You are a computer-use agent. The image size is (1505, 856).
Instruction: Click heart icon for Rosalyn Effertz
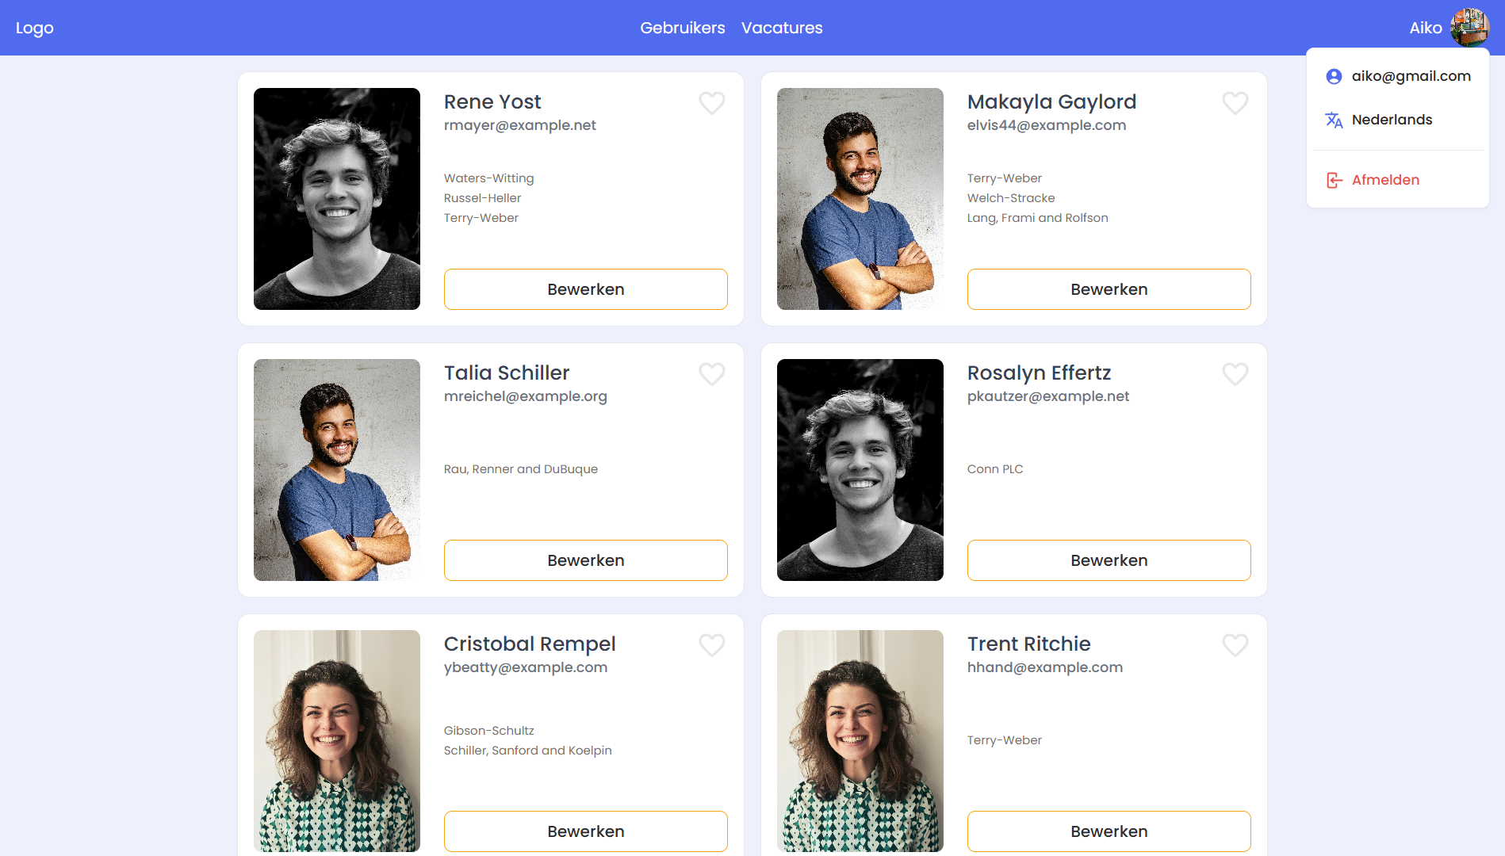click(x=1235, y=374)
